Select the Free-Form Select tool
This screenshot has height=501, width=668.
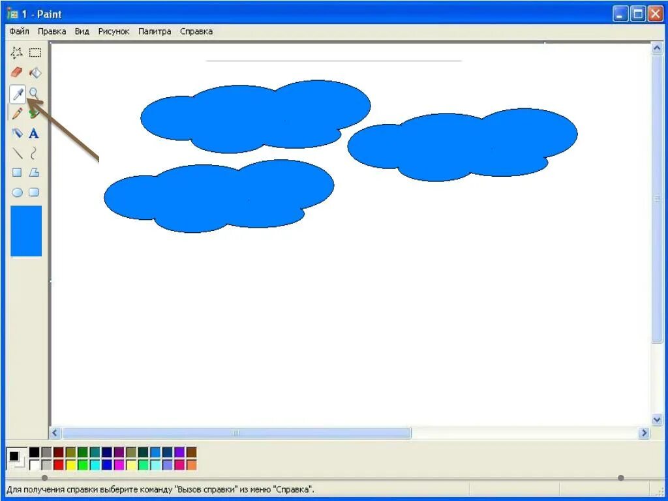(16, 53)
